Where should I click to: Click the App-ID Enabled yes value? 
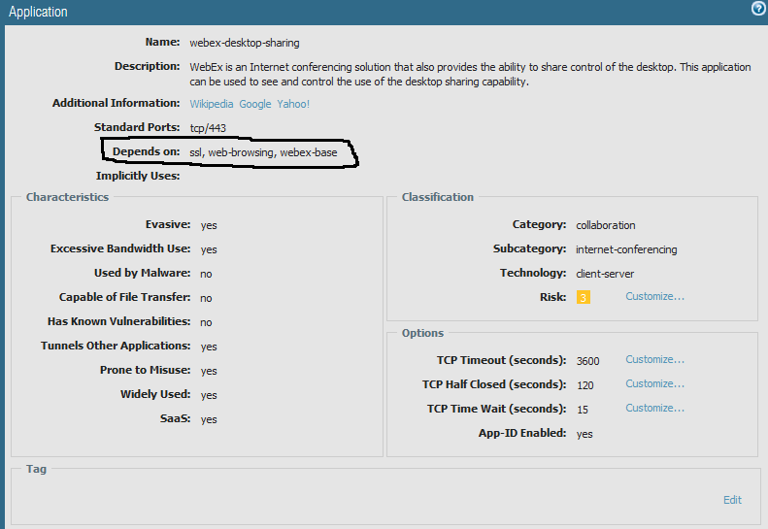(584, 434)
